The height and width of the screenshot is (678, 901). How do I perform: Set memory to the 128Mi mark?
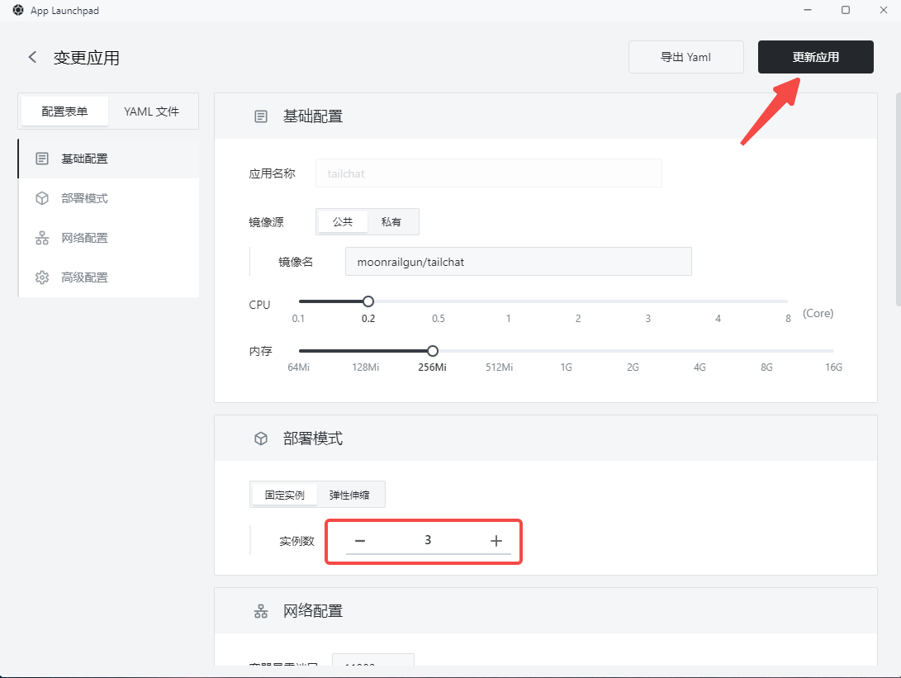point(366,367)
